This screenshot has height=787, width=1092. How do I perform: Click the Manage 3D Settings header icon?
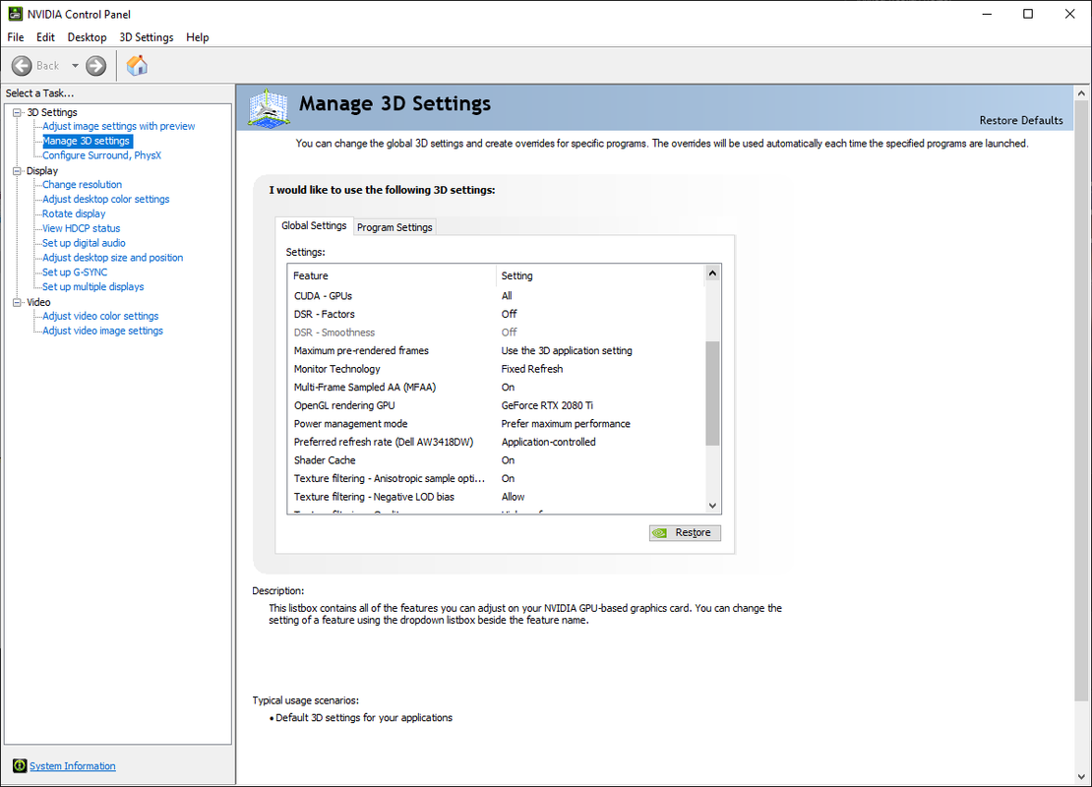click(269, 108)
